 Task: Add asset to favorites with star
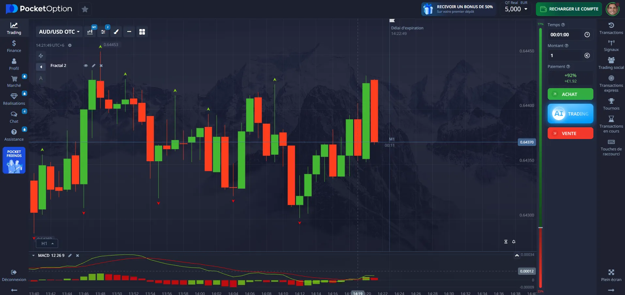pyautogui.click(x=85, y=9)
